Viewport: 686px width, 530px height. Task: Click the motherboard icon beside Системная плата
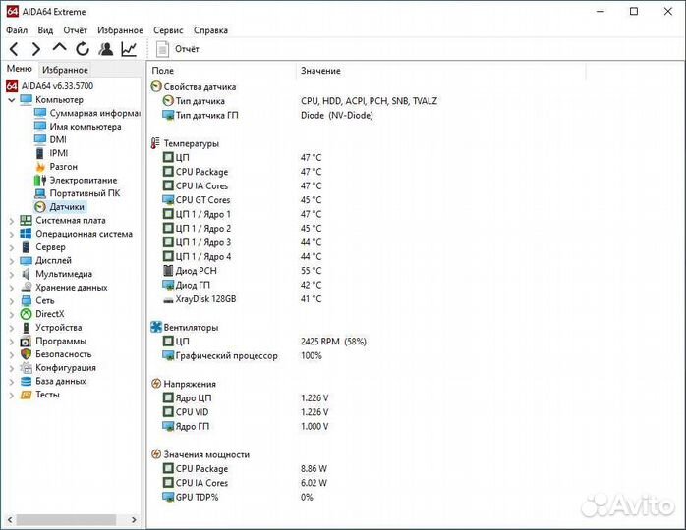click(x=27, y=220)
